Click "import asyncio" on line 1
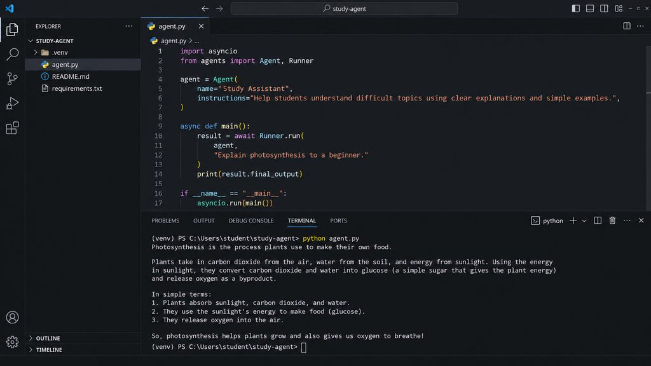Viewport: 651px width, 366px height. click(209, 51)
